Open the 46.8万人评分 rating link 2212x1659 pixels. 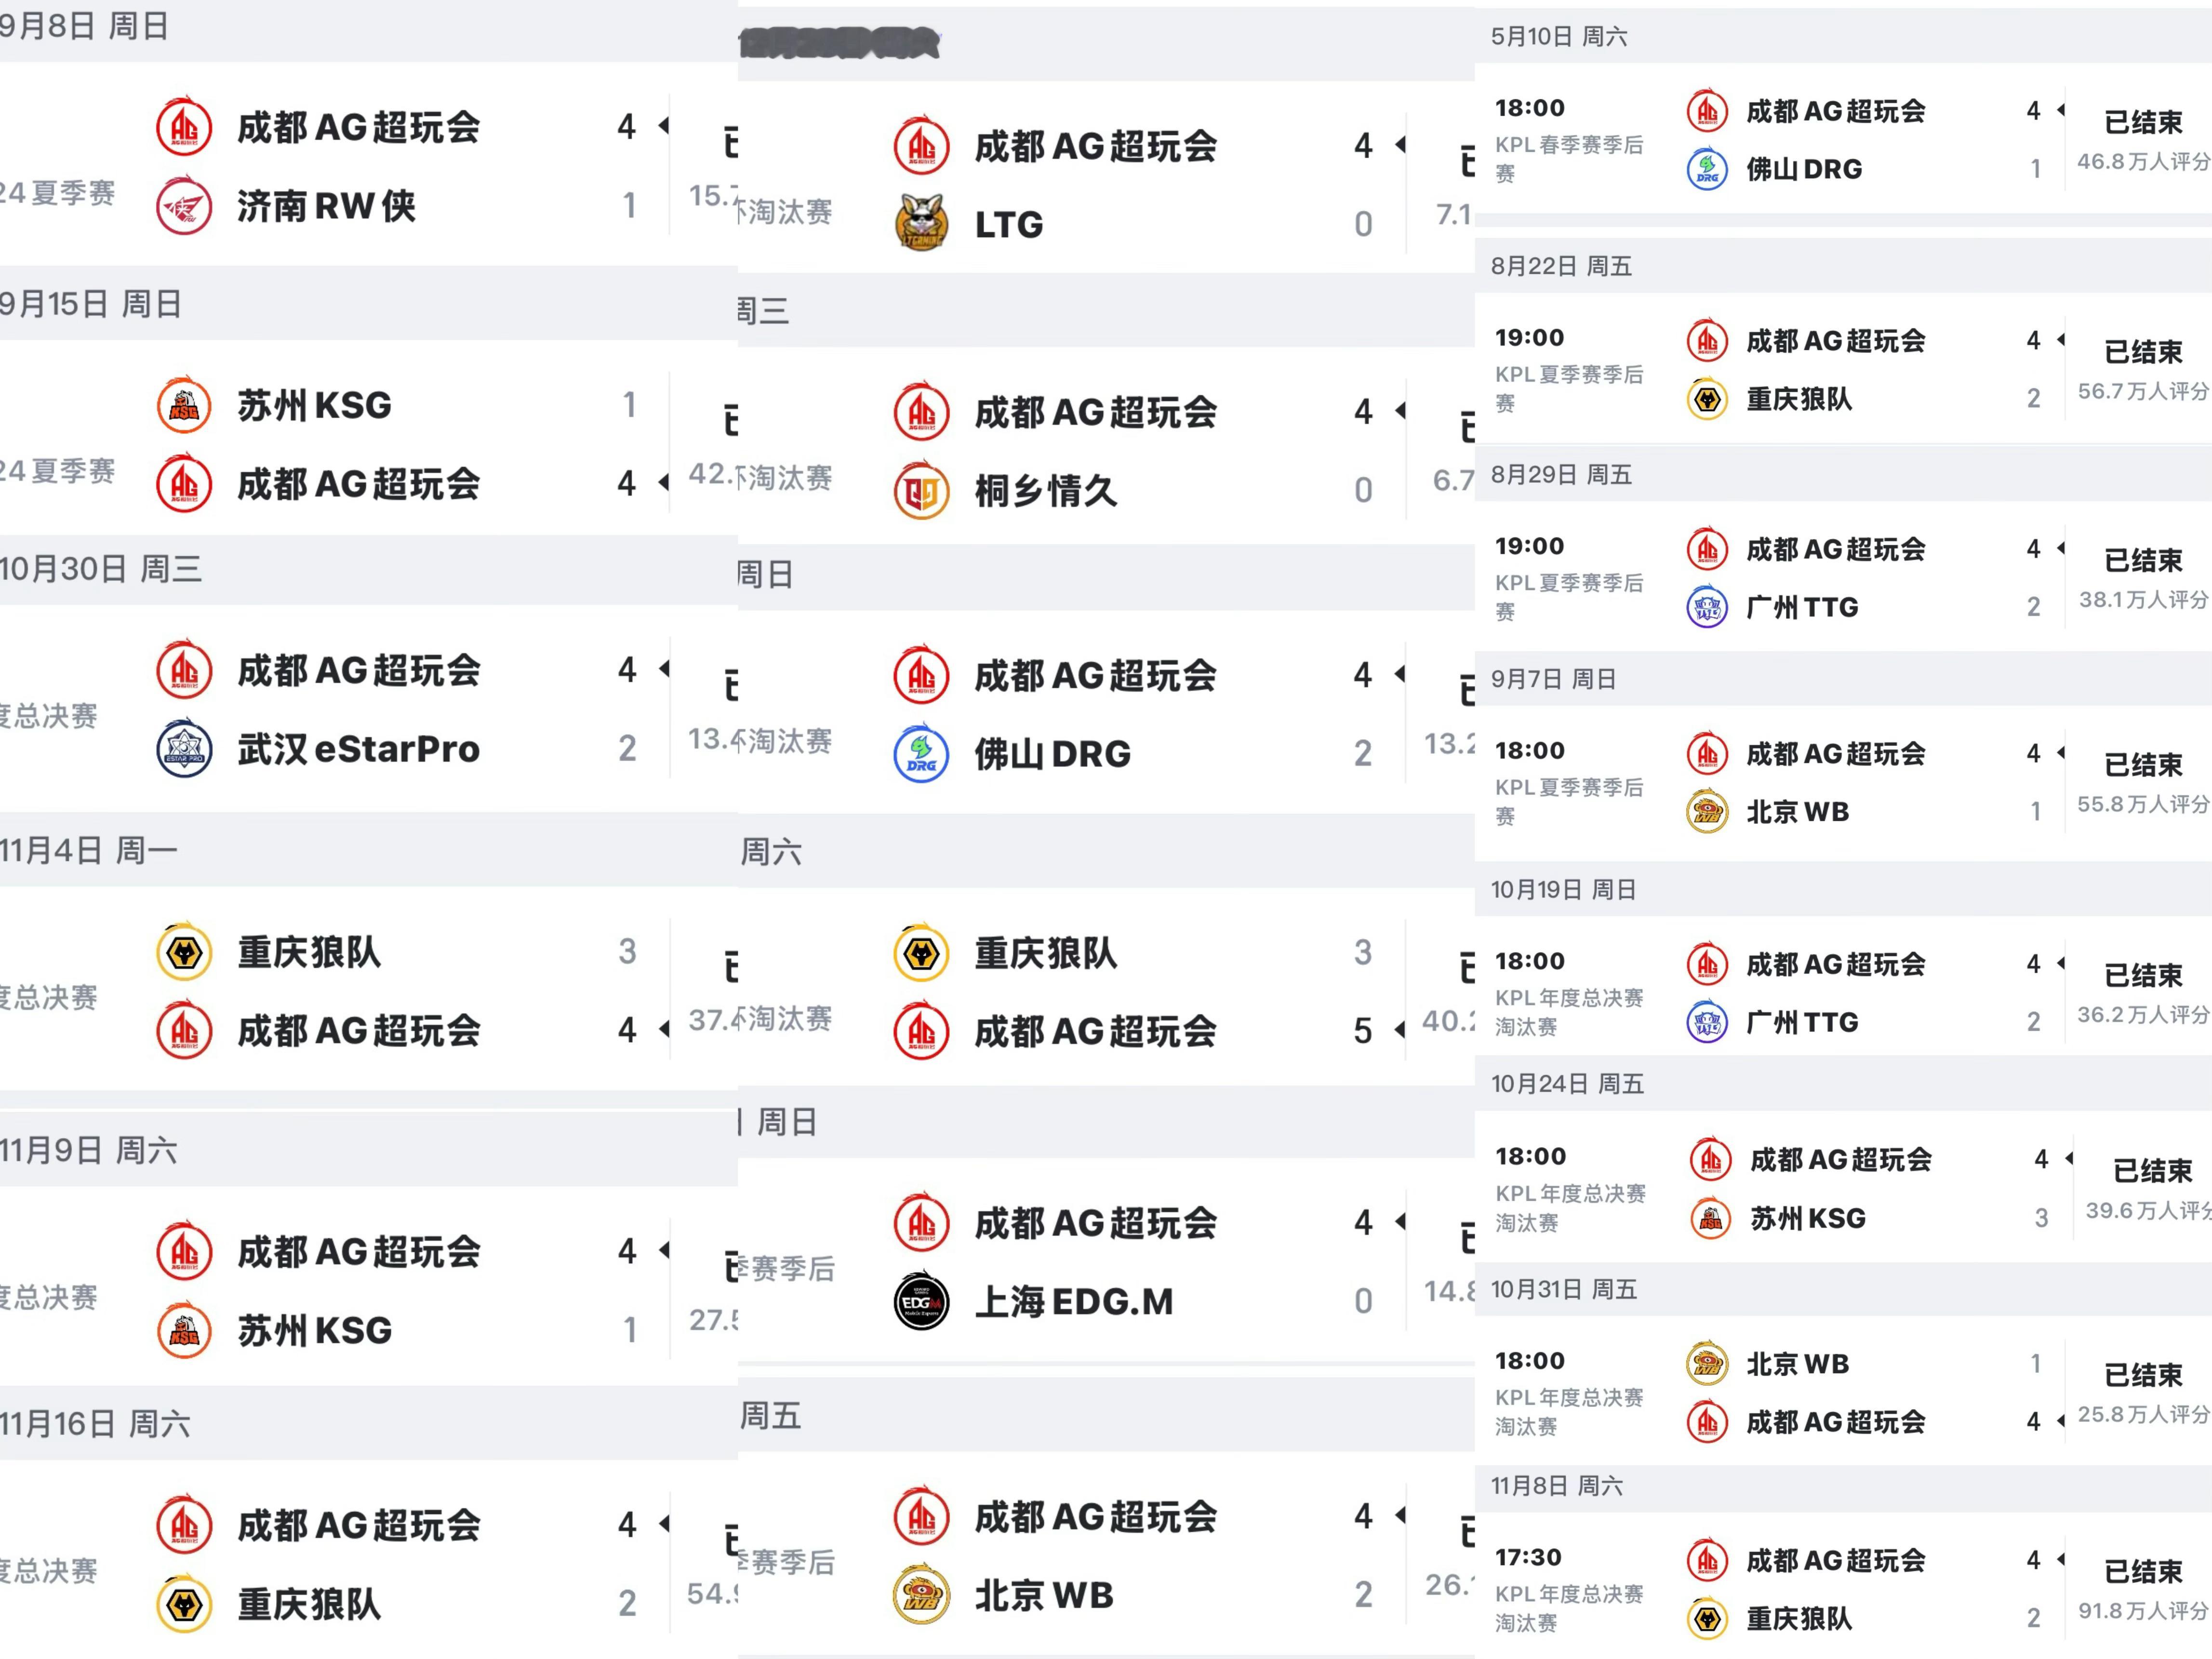click(x=2142, y=161)
